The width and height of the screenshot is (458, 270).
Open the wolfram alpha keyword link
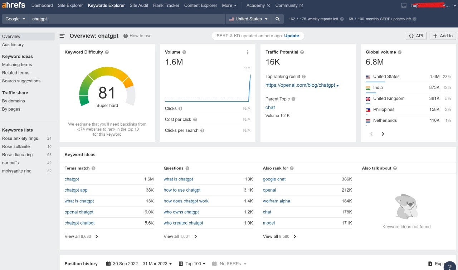[277, 201]
